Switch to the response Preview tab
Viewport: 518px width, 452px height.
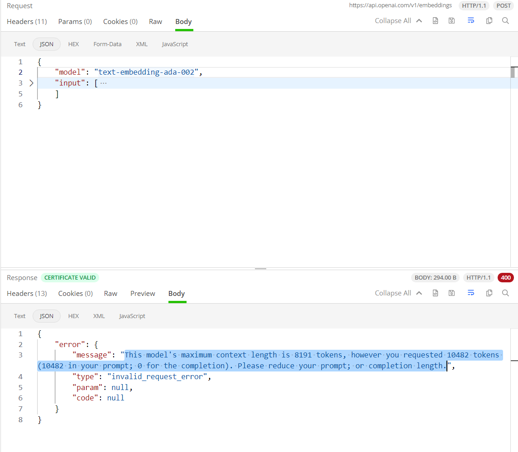143,294
